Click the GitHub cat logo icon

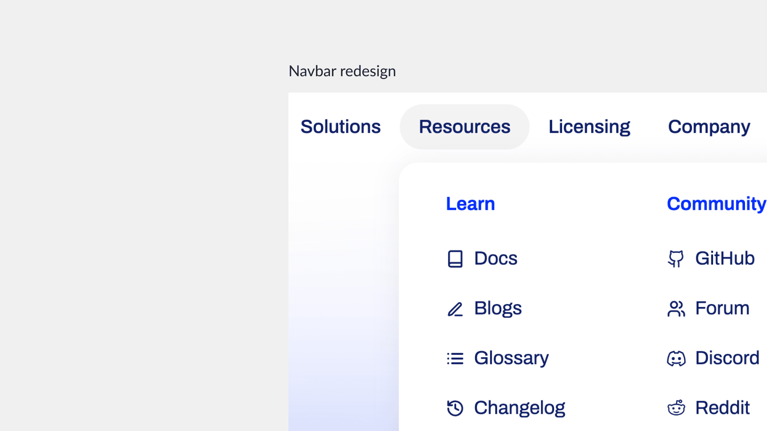[676, 259]
